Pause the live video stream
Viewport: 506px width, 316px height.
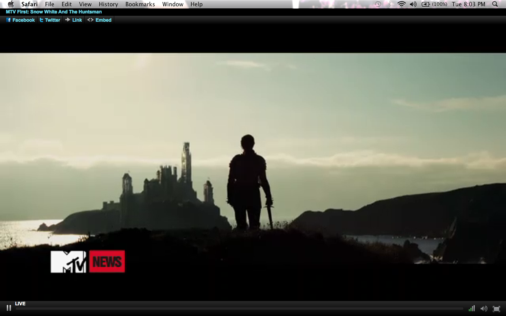click(9, 308)
